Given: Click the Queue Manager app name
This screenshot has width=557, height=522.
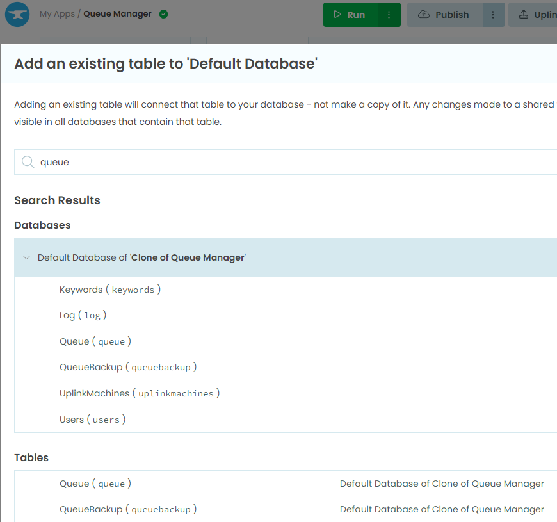Looking at the screenshot, I should (x=117, y=14).
